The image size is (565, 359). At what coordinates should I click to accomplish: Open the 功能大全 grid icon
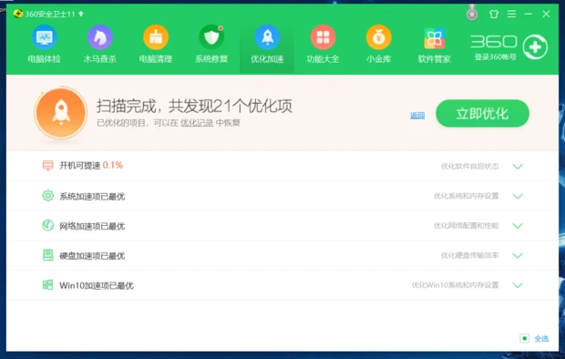[x=323, y=37]
